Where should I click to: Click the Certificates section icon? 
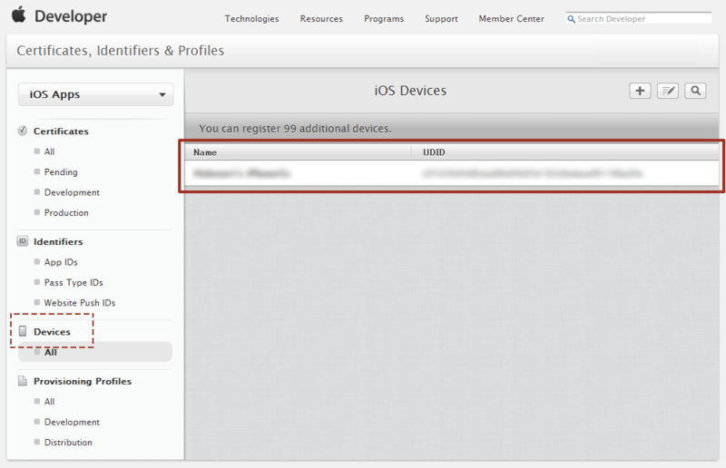(x=22, y=131)
